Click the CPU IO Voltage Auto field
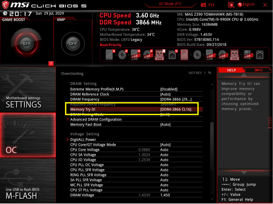This screenshot has height=204, width=273. click(164, 160)
